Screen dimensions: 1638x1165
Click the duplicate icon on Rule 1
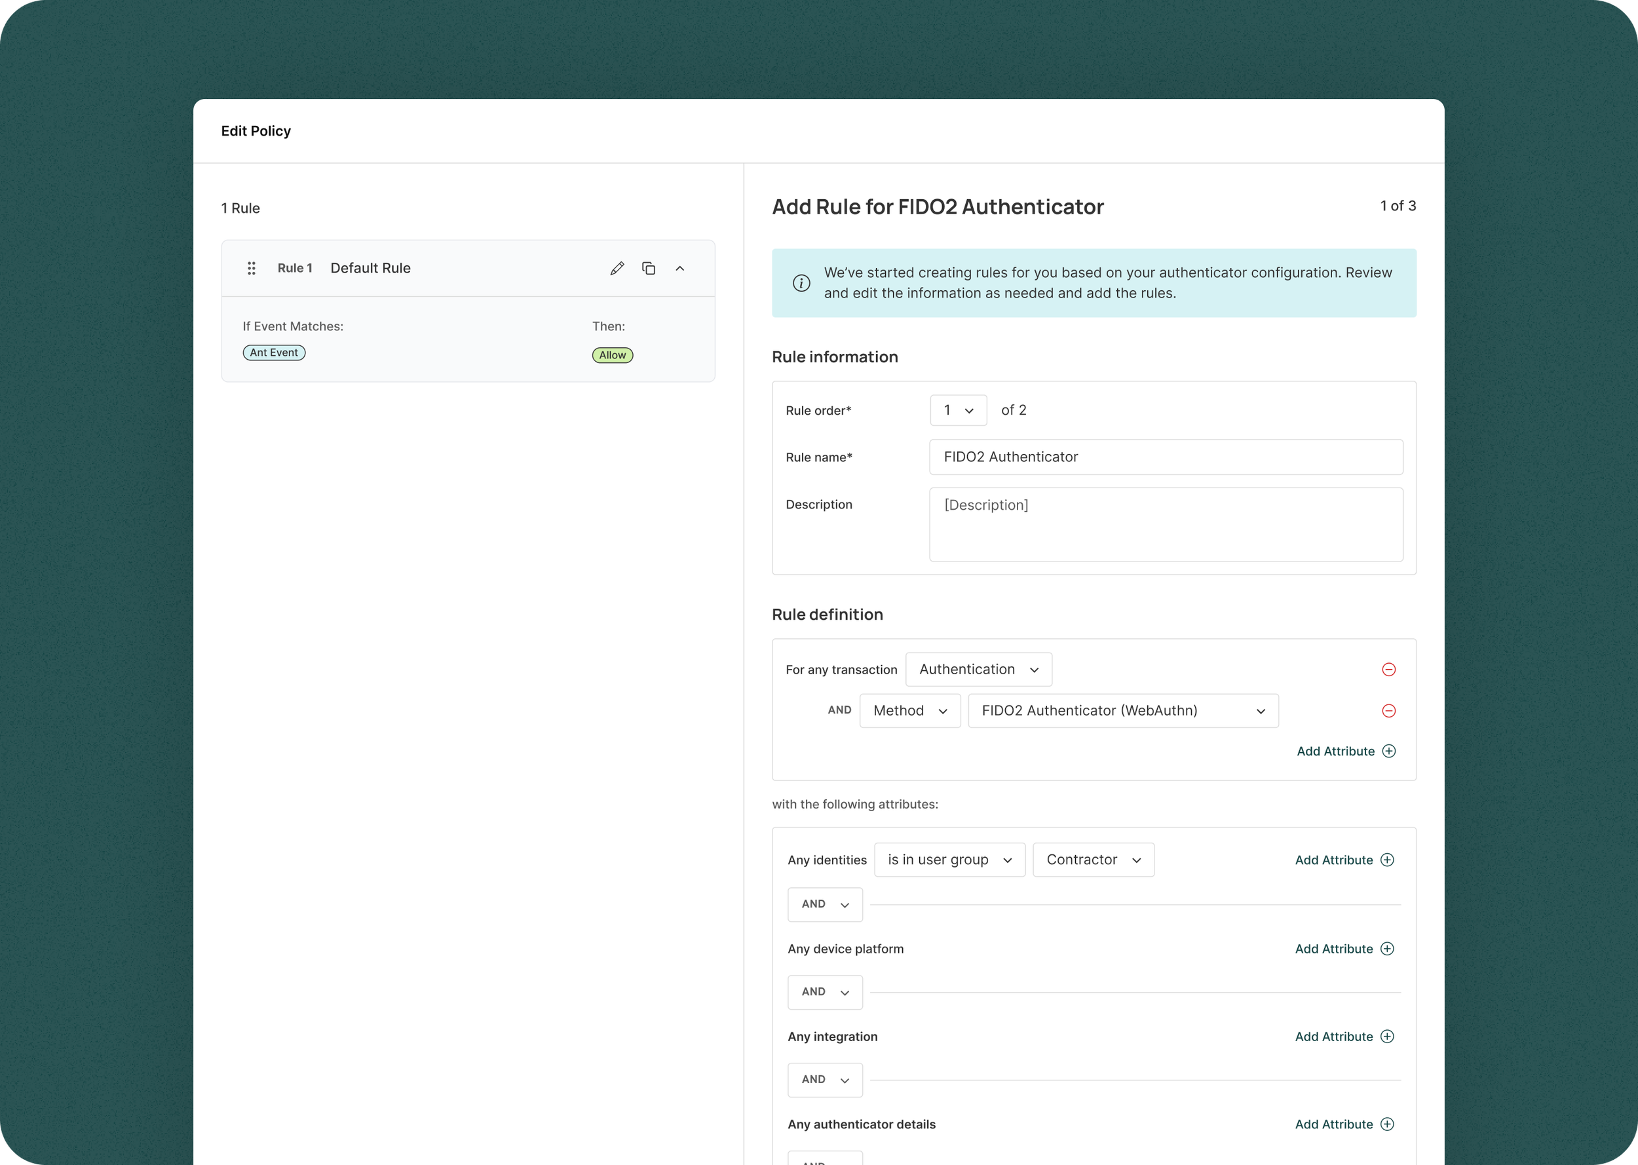tap(648, 268)
